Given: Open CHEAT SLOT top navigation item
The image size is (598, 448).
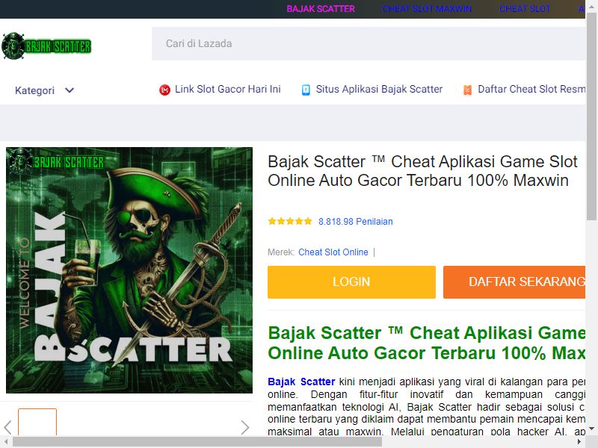Looking at the screenshot, I should 525,9.
